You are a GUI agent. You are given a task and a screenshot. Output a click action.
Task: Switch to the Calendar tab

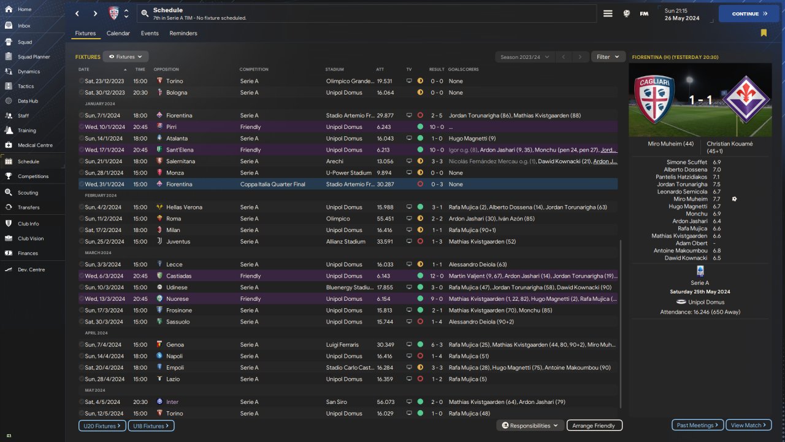click(118, 33)
